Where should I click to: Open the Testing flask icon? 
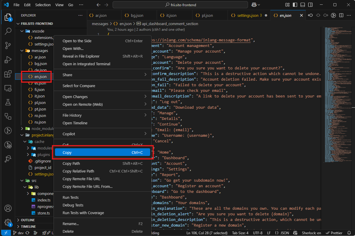click(x=8, y=102)
